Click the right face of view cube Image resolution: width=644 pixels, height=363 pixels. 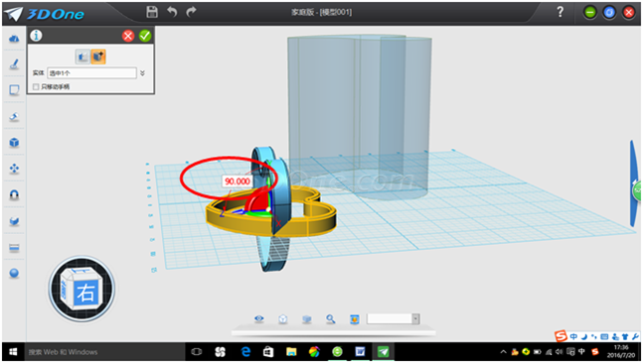86,293
